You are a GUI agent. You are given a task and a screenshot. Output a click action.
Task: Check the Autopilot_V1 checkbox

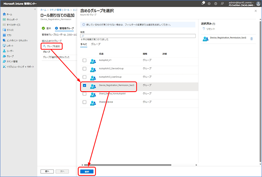[x=85, y=60]
